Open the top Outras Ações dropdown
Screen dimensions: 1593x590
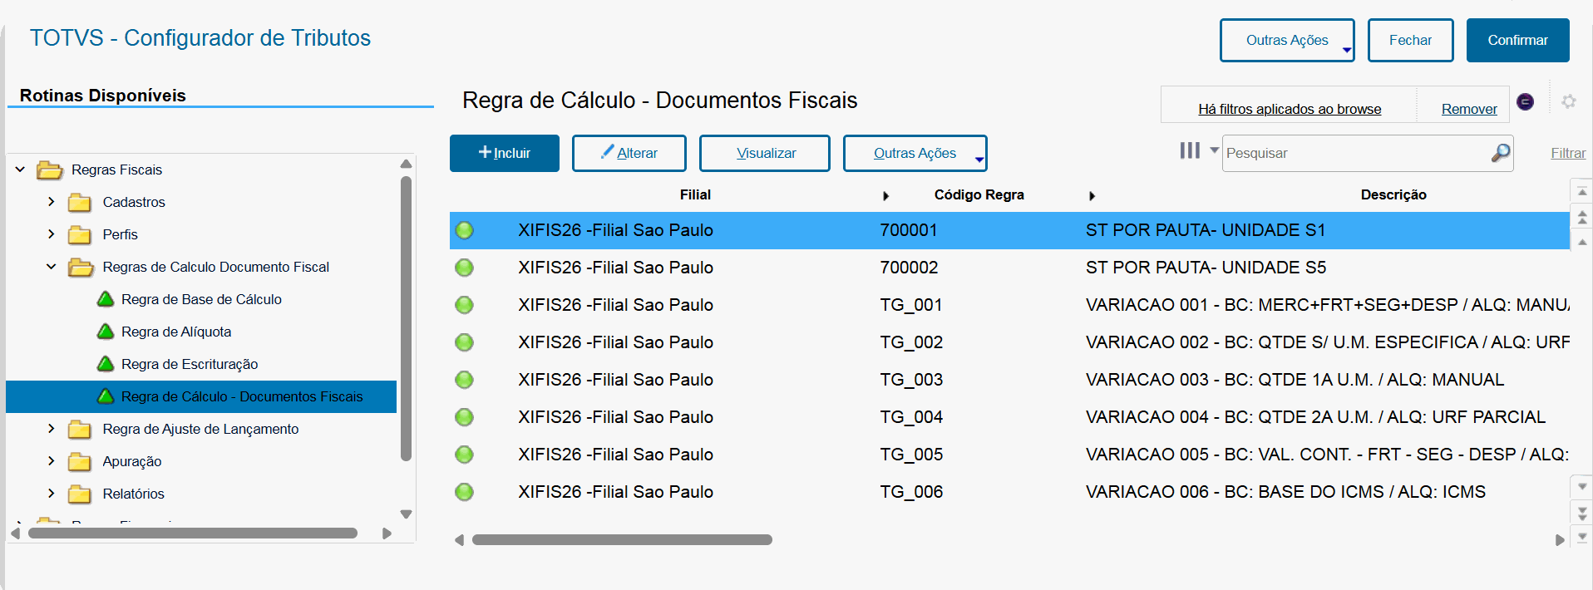1286,40
